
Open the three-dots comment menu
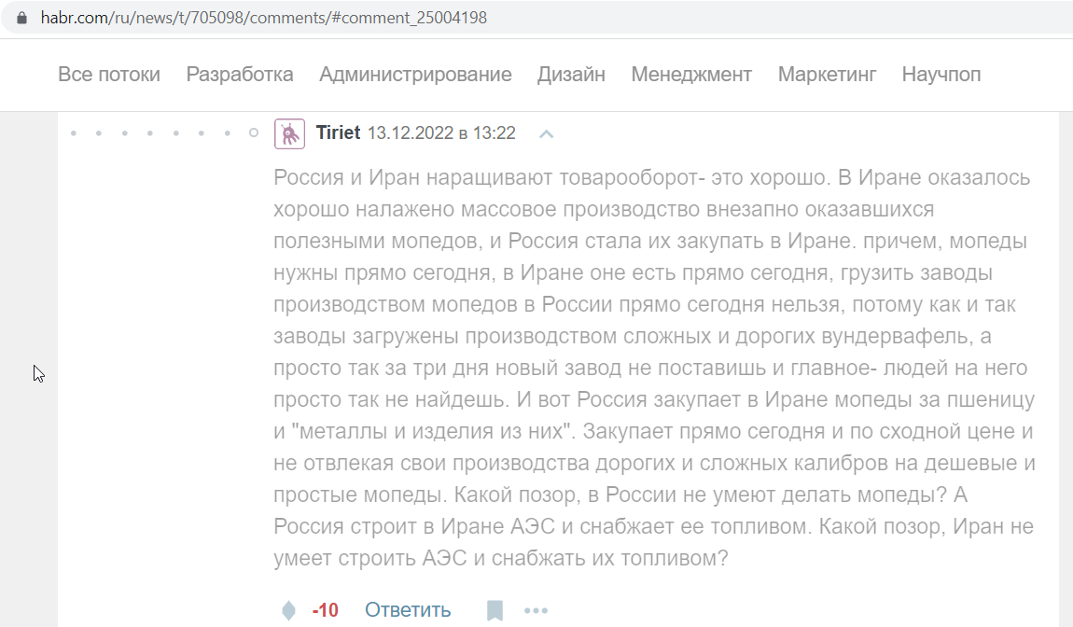(x=536, y=610)
